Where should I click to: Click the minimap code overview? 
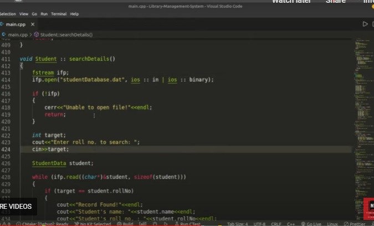[363, 83]
